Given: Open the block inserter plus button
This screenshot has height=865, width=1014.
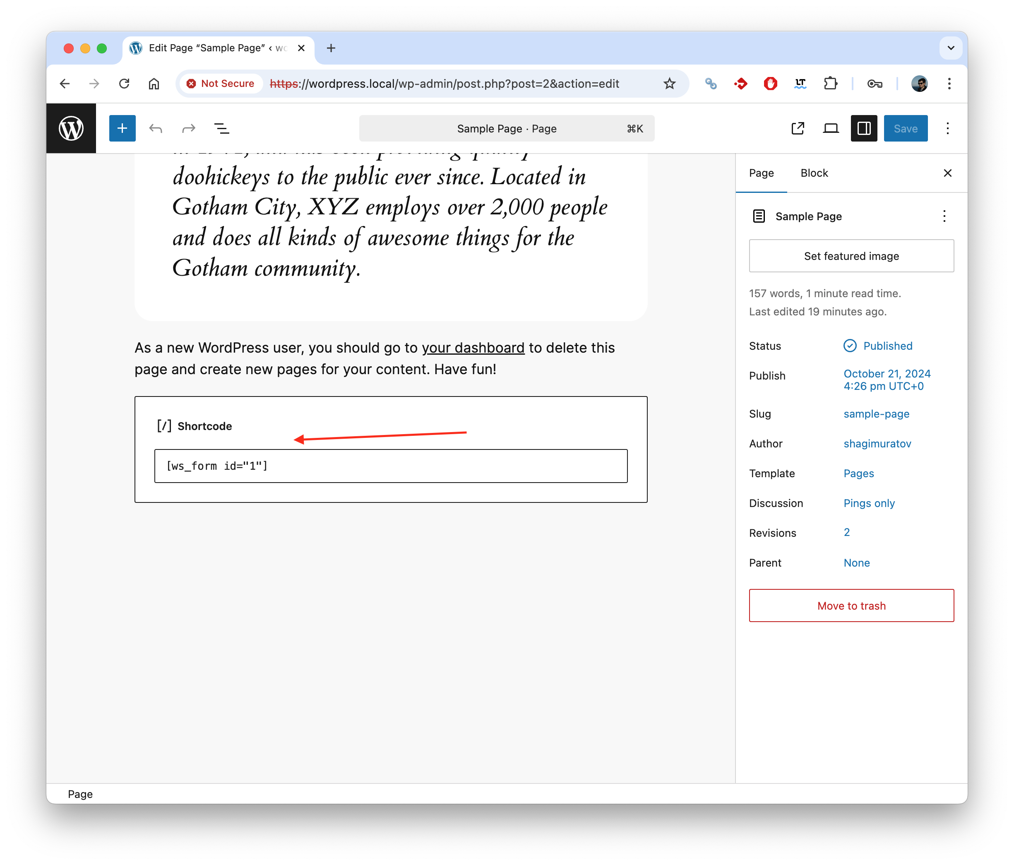Looking at the screenshot, I should pyautogui.click(x=123, y=128).
